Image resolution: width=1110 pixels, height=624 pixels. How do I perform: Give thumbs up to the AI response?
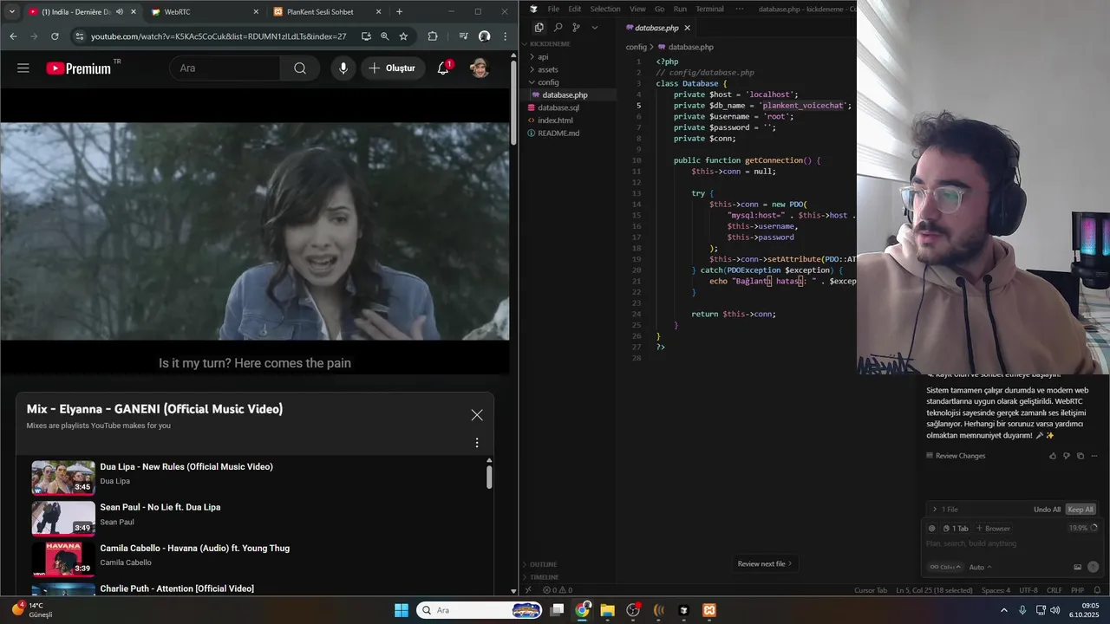tap(1054, 456)
